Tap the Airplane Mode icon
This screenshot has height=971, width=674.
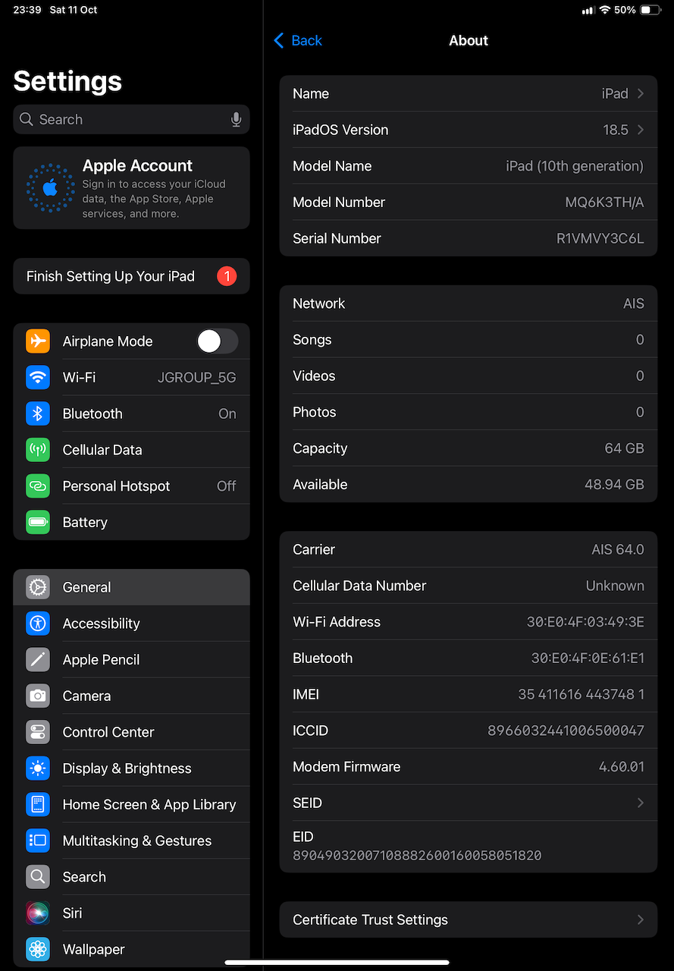(x=38, y=341)
